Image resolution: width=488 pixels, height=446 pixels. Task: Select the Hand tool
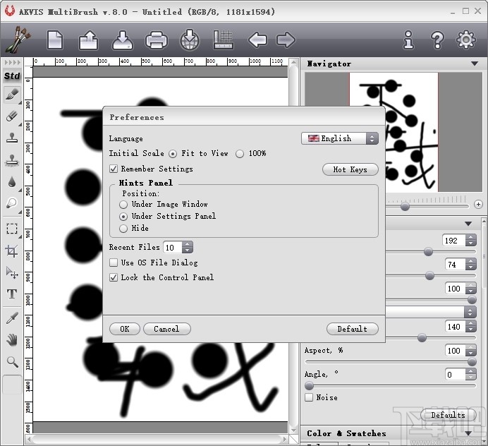[x=12, y=340]
